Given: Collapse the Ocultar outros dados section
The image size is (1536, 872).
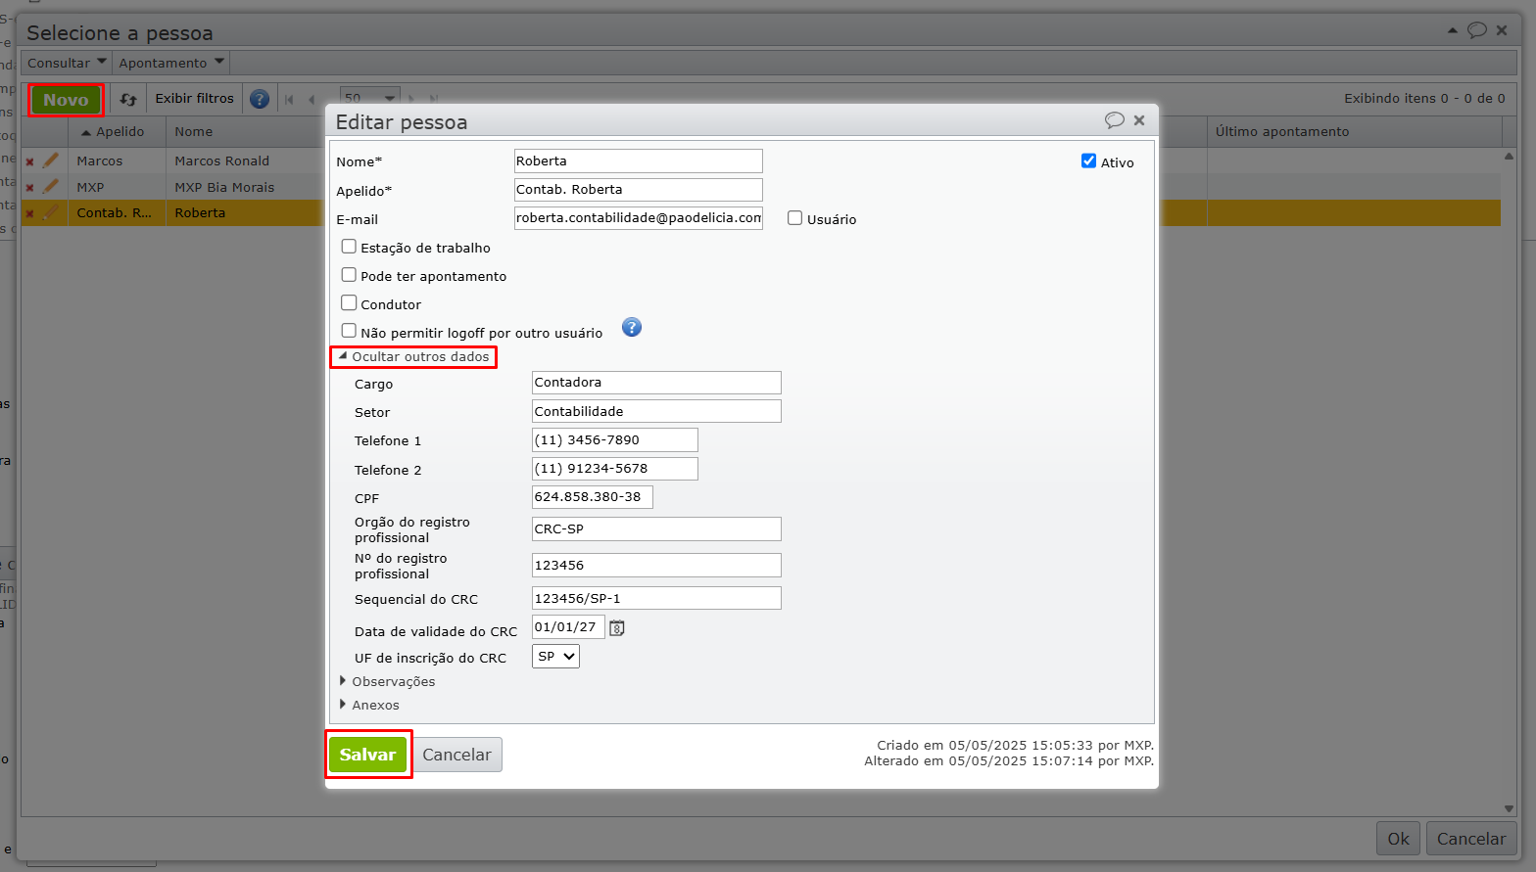Looking at the screenshot, I should (x=413, y=357).
